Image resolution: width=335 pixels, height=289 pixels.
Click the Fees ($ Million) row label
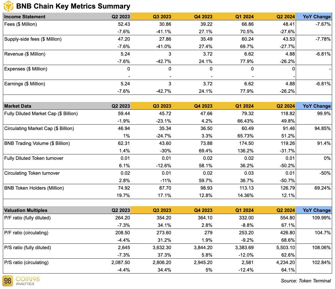[x=21, y=24]
